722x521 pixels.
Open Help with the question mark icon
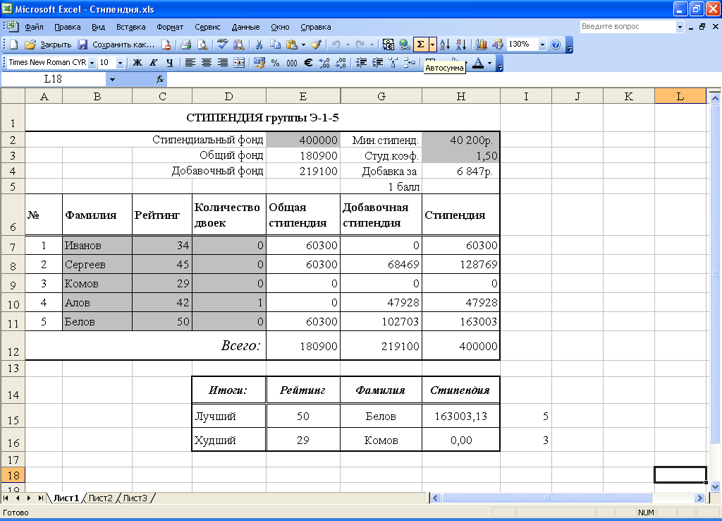(556, 44)
